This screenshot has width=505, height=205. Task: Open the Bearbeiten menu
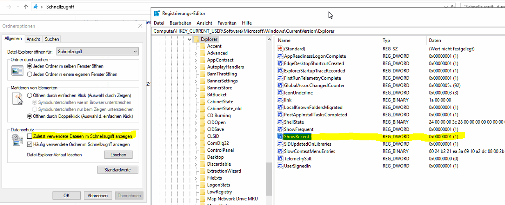pyautogui.click(x=181, y=23)
